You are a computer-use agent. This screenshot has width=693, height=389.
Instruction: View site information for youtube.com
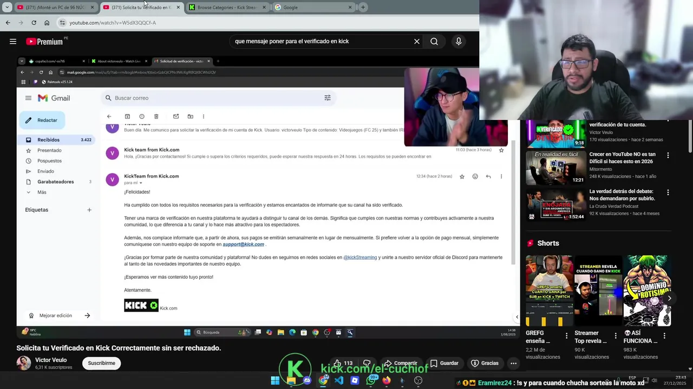[62, 23]
